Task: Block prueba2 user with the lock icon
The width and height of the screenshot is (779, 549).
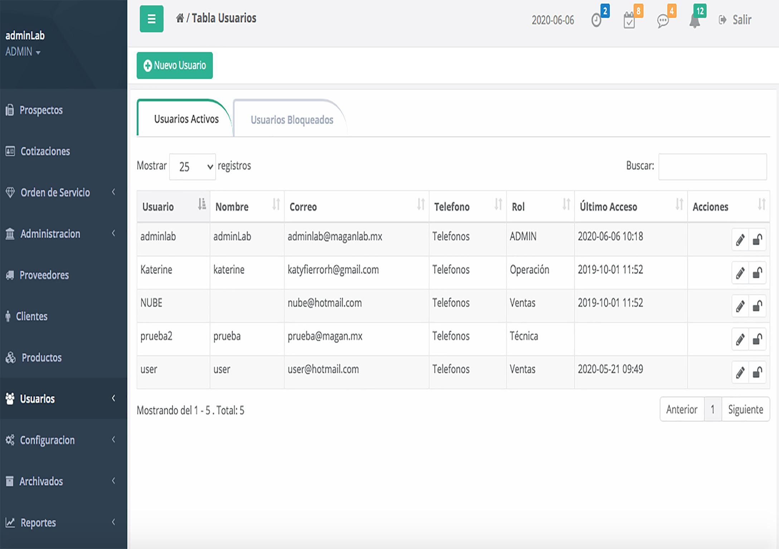Action: (757, 339)
